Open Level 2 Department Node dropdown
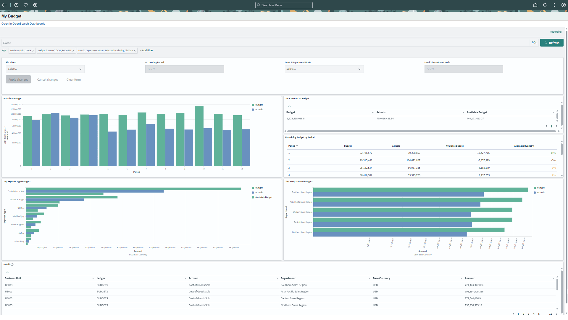 point(324,69)
